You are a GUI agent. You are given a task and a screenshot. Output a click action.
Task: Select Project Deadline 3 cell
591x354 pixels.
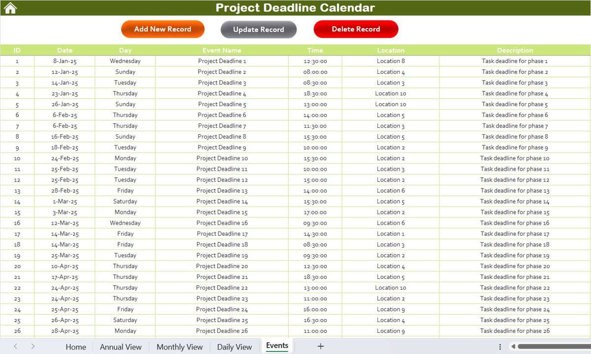point(222,83)
